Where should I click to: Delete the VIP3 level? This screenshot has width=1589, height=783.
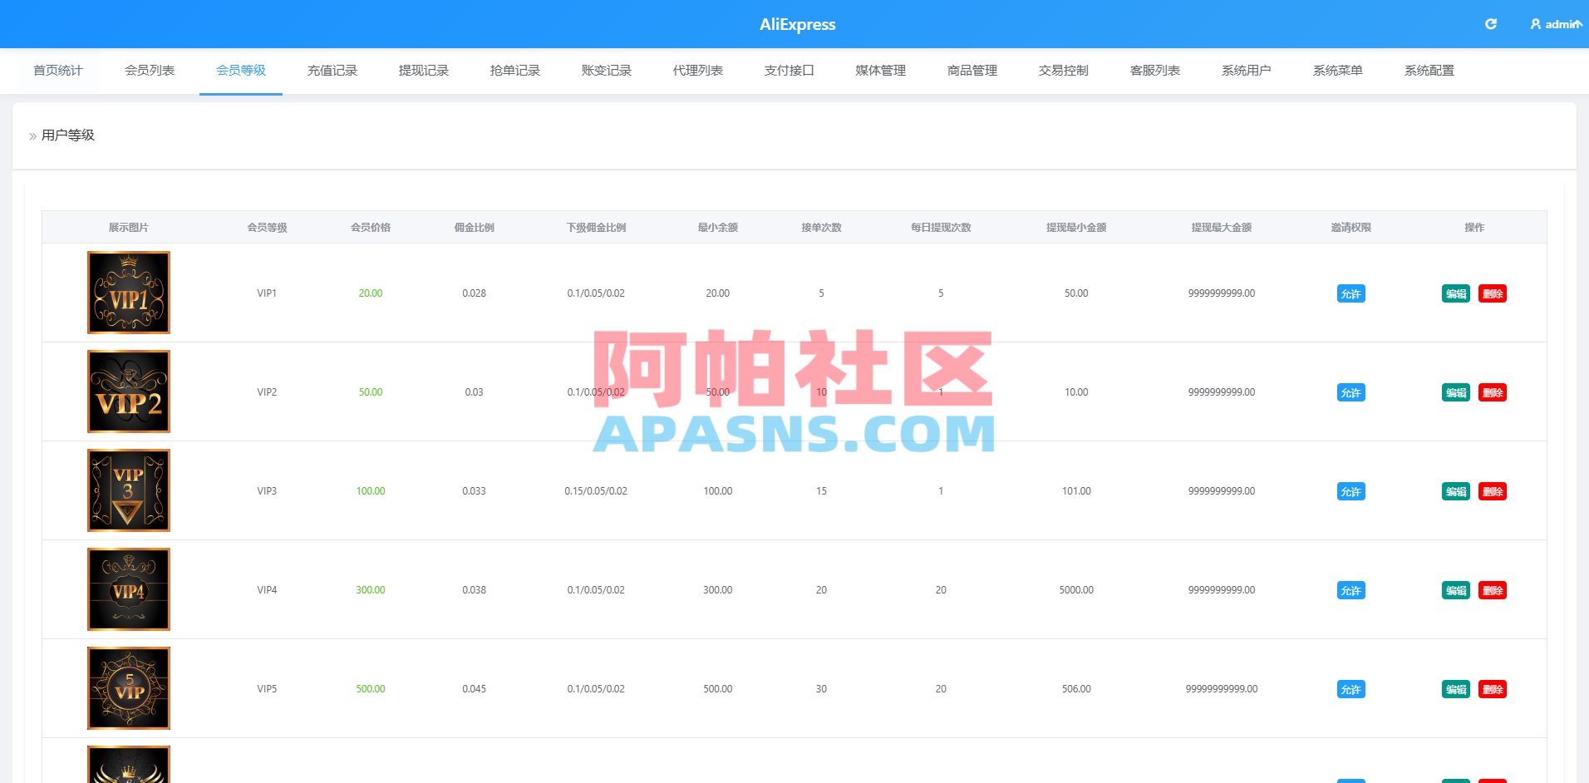[x=1493, y=491]
